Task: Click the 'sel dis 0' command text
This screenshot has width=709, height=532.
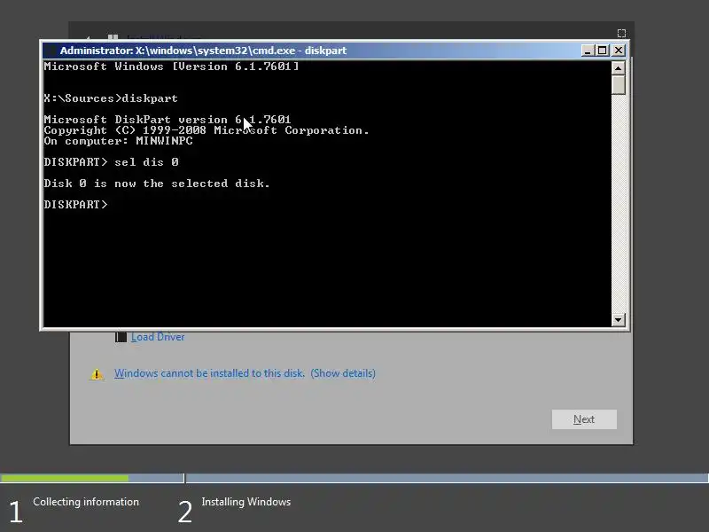Action: click(146, 162)
